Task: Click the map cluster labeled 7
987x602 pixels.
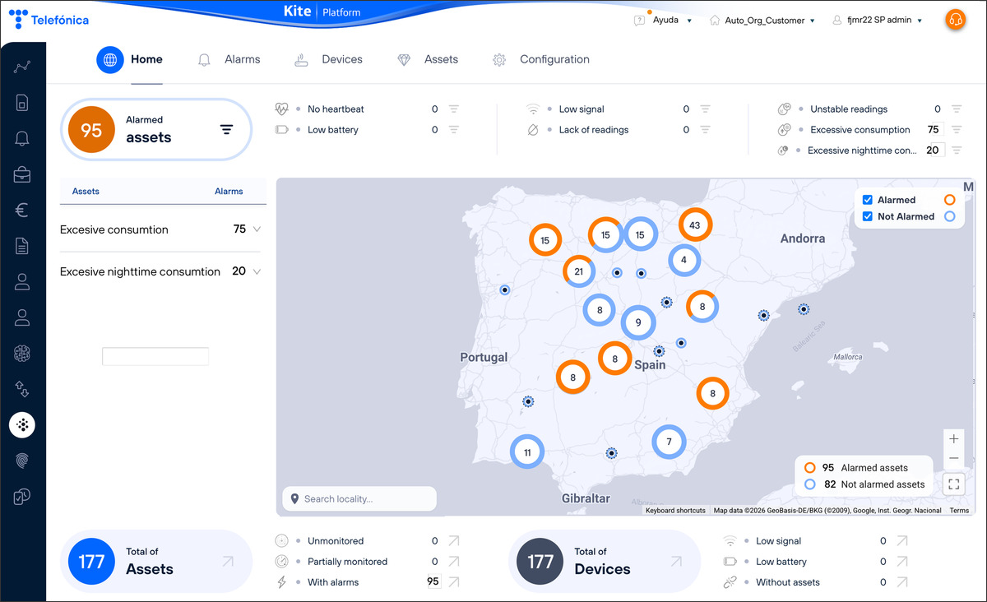Action: point(670,442)
